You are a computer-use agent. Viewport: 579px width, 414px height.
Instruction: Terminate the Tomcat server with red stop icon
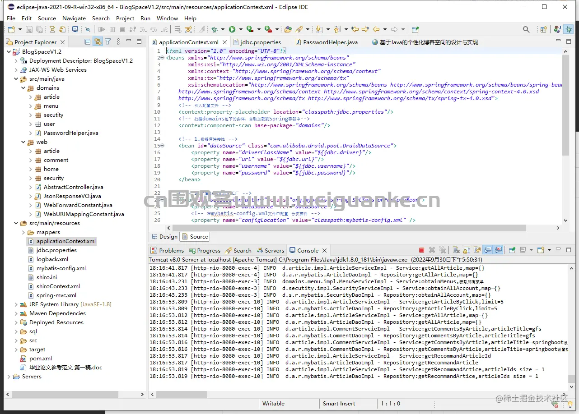tap(421, 250)
